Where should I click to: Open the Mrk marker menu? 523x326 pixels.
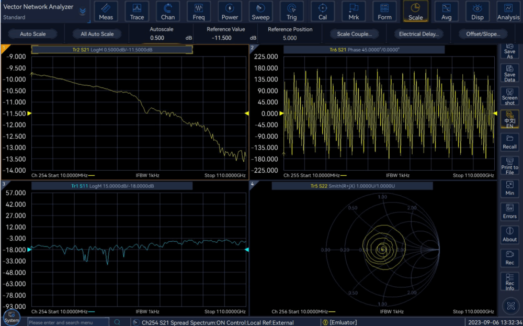(354, 12)
